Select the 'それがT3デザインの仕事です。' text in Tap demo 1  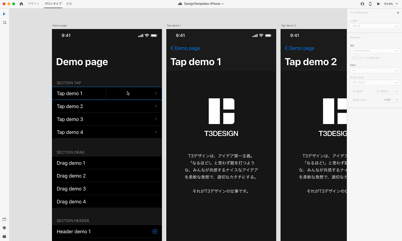coord(221,191)
